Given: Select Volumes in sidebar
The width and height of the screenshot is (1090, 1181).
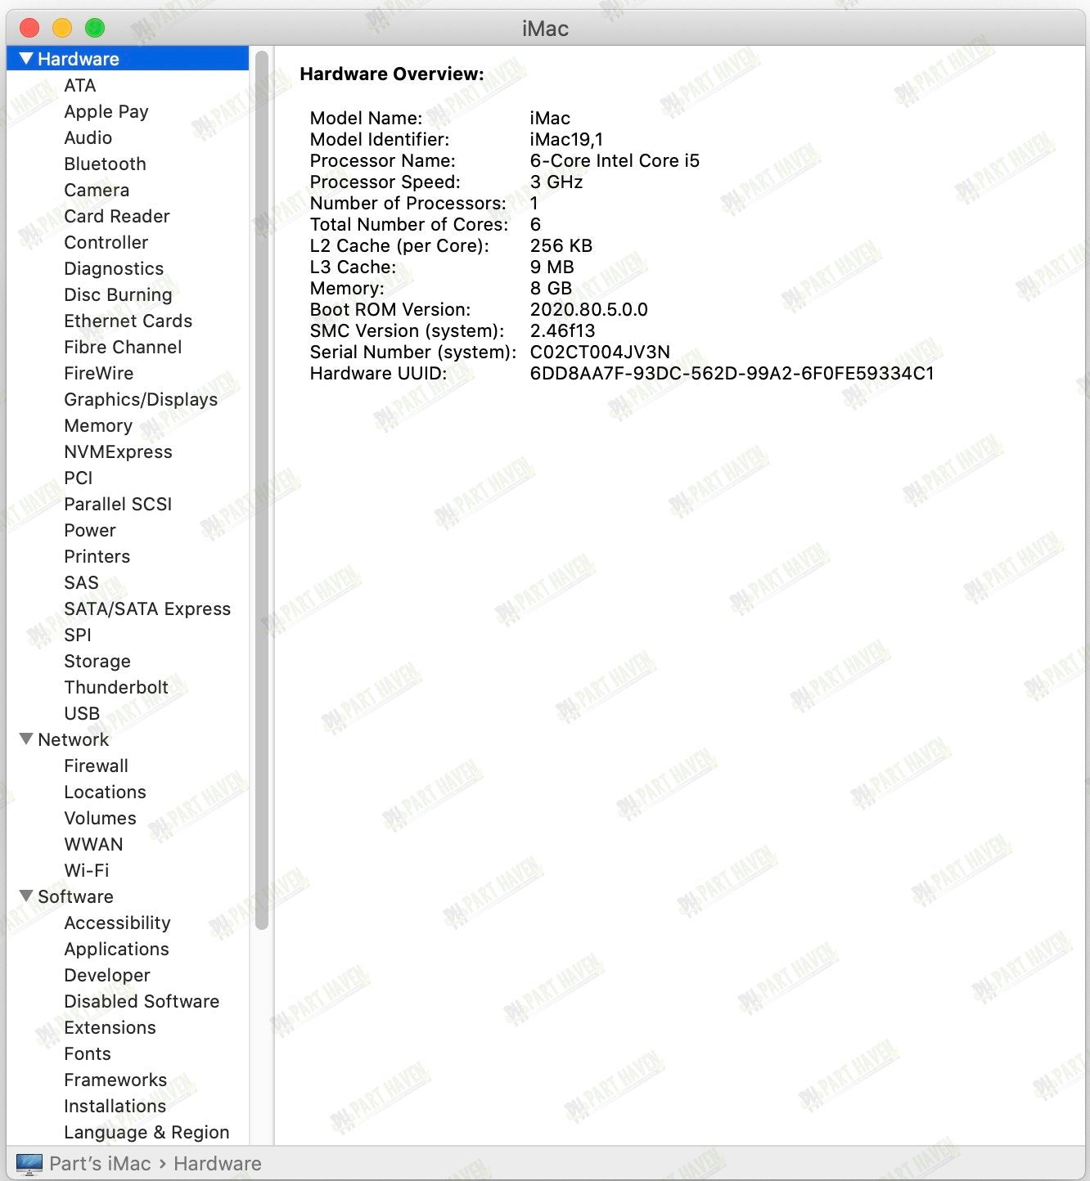Looking at the screenshot, I should coord(100,818).
